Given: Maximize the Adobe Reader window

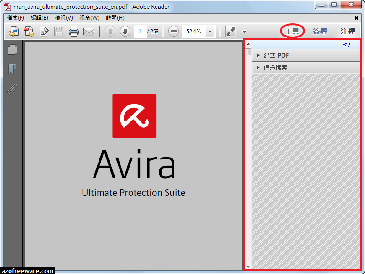Looking at the screenshot, I should pyautogui.click(x=334, y=5).
